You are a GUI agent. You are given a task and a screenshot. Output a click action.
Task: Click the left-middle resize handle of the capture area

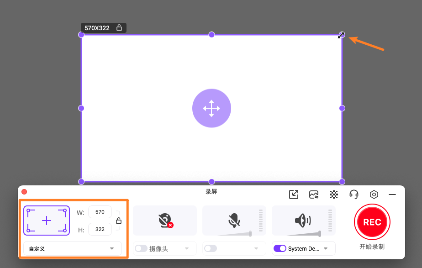pos(81,108)
